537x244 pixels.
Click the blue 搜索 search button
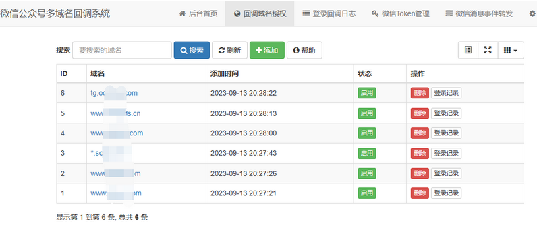[x=192, y=51]
